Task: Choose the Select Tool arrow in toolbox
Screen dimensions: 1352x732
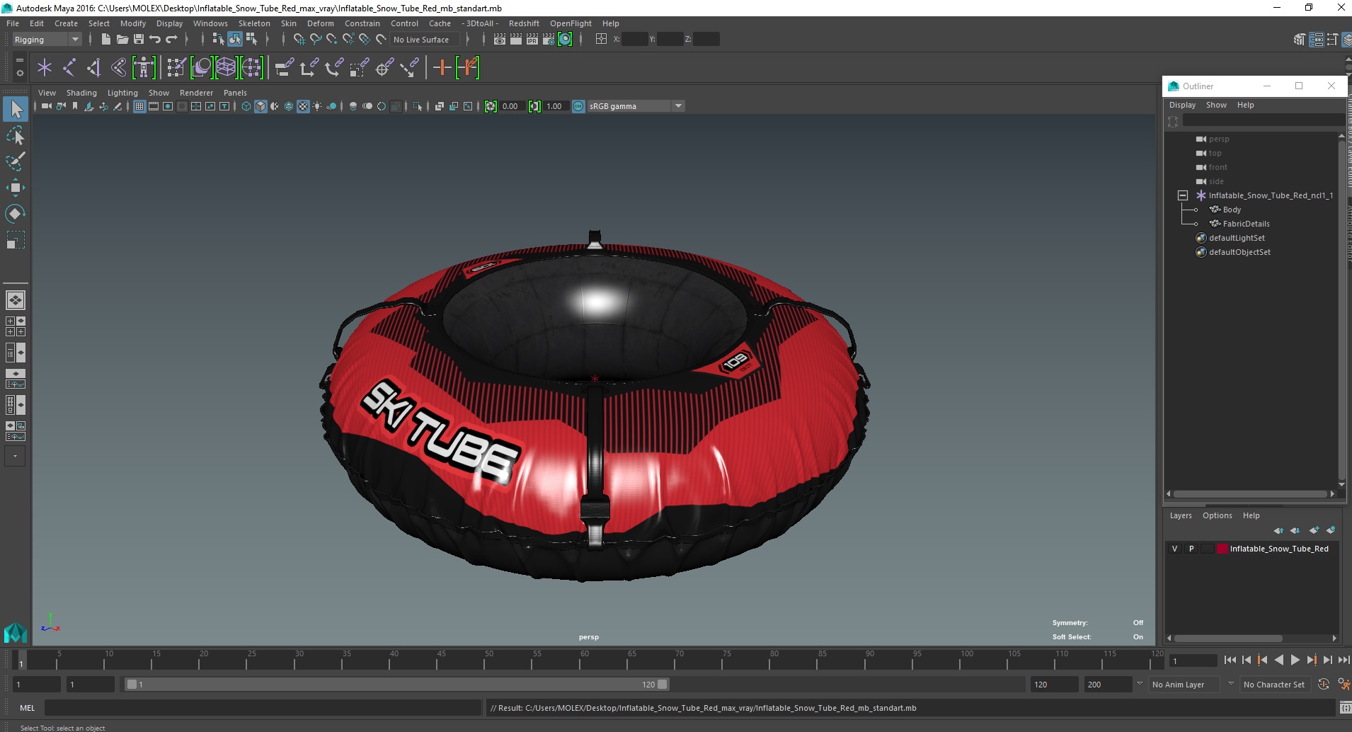Action: pos(16,109)
